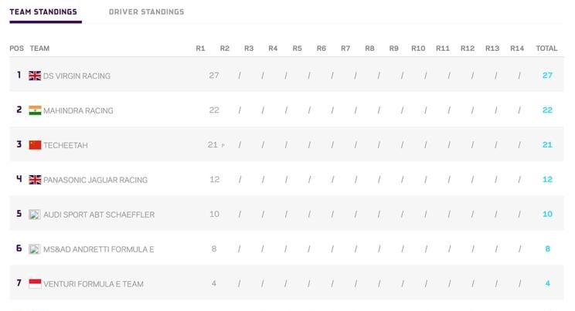Image resolution: width=575 pixels, height=311 pixels.
Task: Click the R1 column header
Action: point(200,49)
